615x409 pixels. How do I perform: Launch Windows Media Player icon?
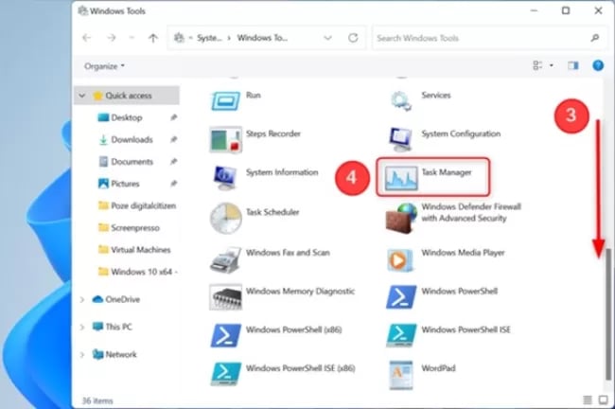click(x=400, y=259)
